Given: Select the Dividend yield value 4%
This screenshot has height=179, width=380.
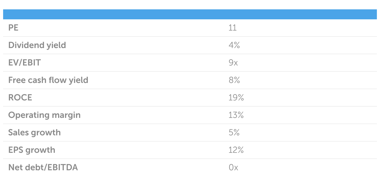Looking at the screenshot, I should pos(234,45).
